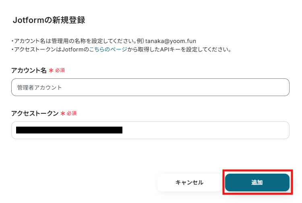Click the Jotformの新規登録 dialog title
Screen dimensions: 302x203
(x=49, y=20)
